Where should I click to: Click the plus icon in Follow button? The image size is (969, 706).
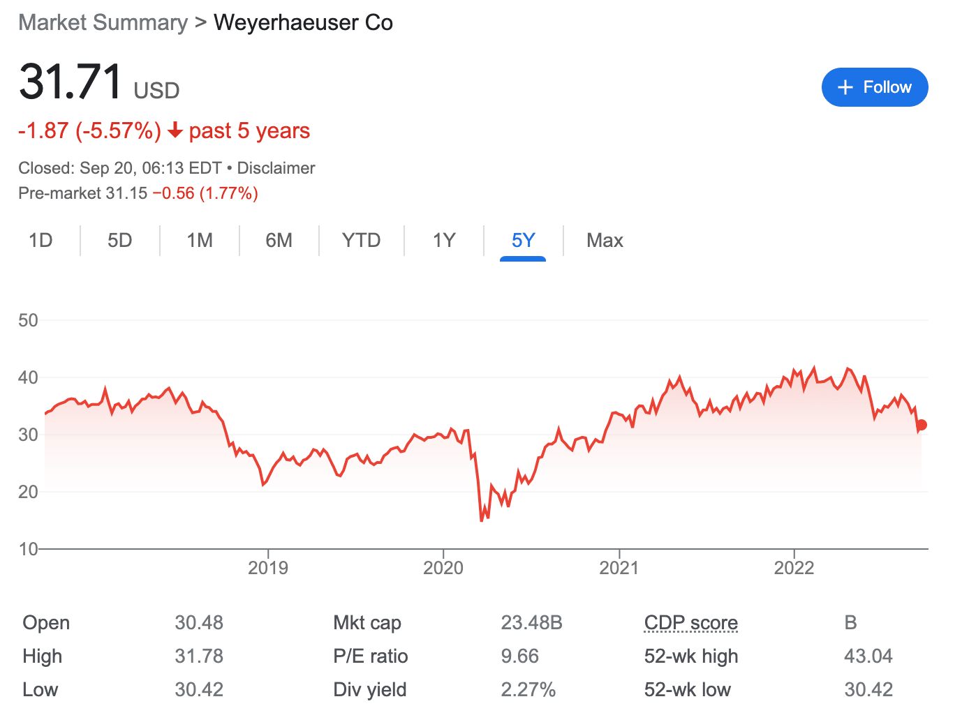[845, 87]
